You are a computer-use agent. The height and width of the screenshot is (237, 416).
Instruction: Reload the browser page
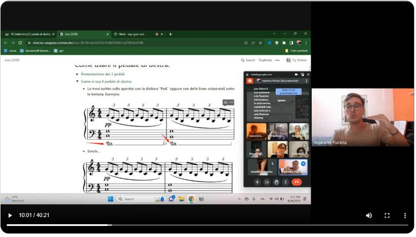pos(21,43)
